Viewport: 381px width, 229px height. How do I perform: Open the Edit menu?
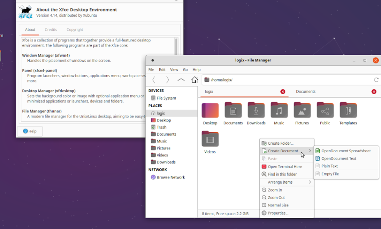(x=162, y=69)
